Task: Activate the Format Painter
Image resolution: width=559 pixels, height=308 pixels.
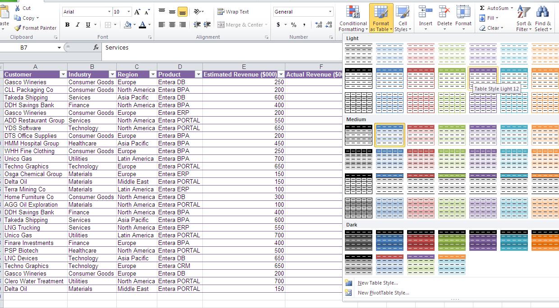Action: point(35,27)
